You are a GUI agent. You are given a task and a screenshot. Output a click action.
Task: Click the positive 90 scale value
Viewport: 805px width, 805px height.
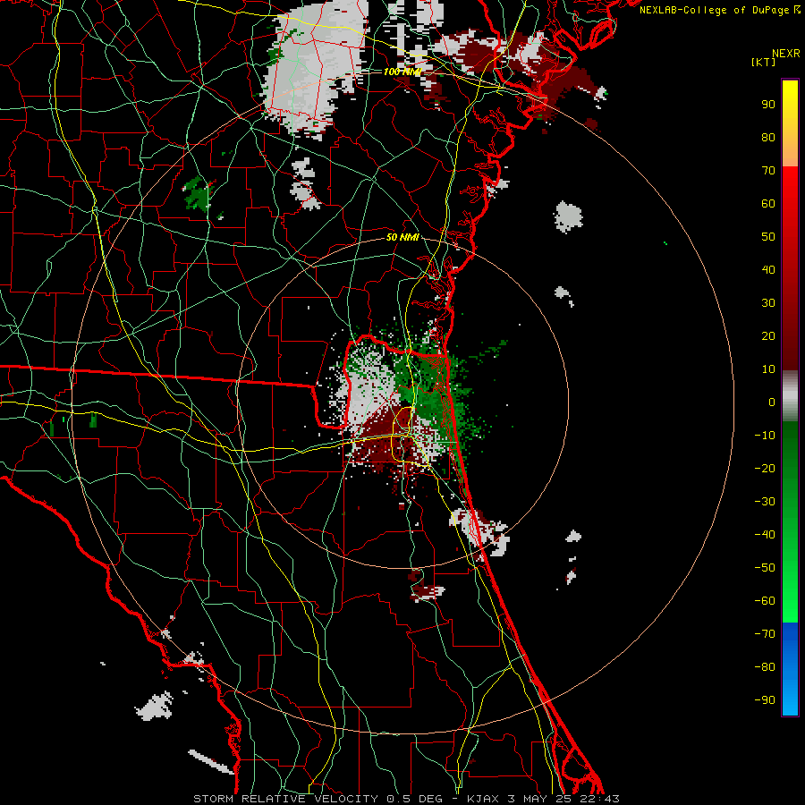tap(768, 105)
